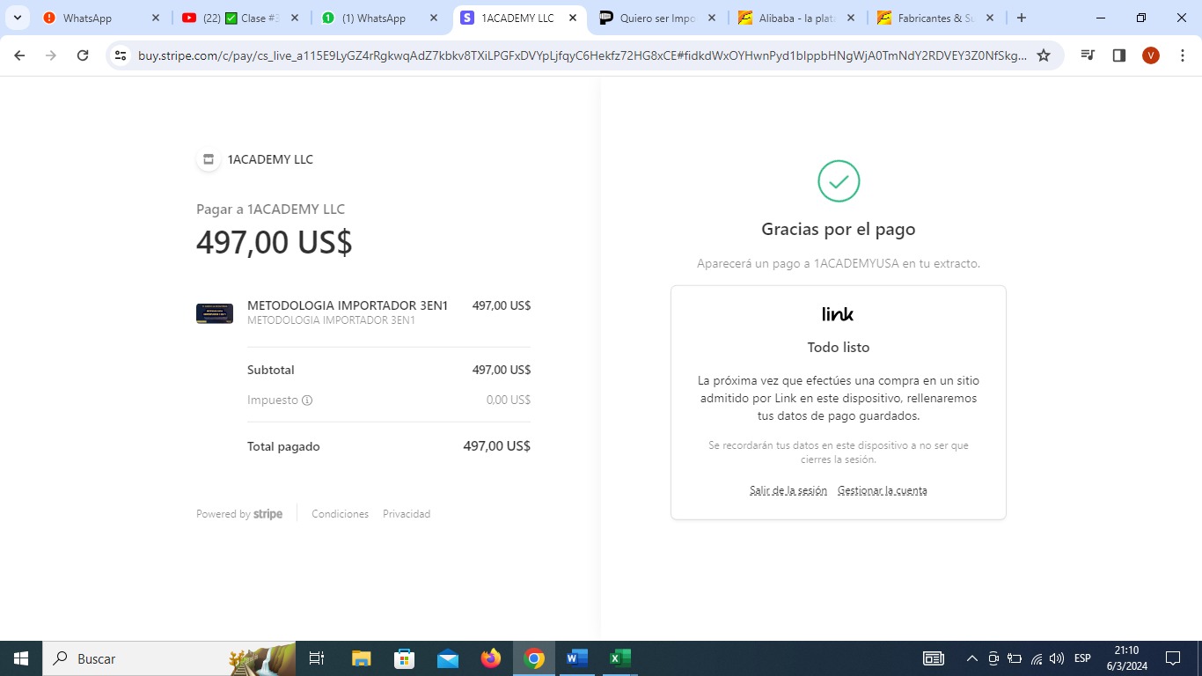Viewport: 1202px width, 676px height.
Task: Reload the Stripe payment page
Action: coord(83,55)
